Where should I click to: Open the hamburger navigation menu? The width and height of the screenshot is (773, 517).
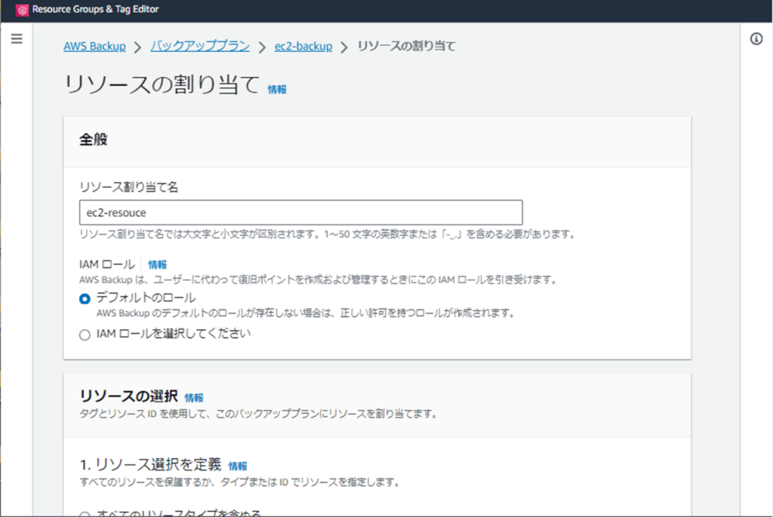(x=17, y=38)
